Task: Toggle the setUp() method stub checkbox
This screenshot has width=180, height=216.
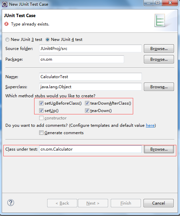Action: pos(41,110)
